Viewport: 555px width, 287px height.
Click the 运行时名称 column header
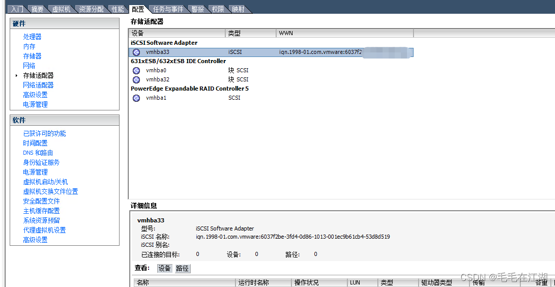pos(264,283)
